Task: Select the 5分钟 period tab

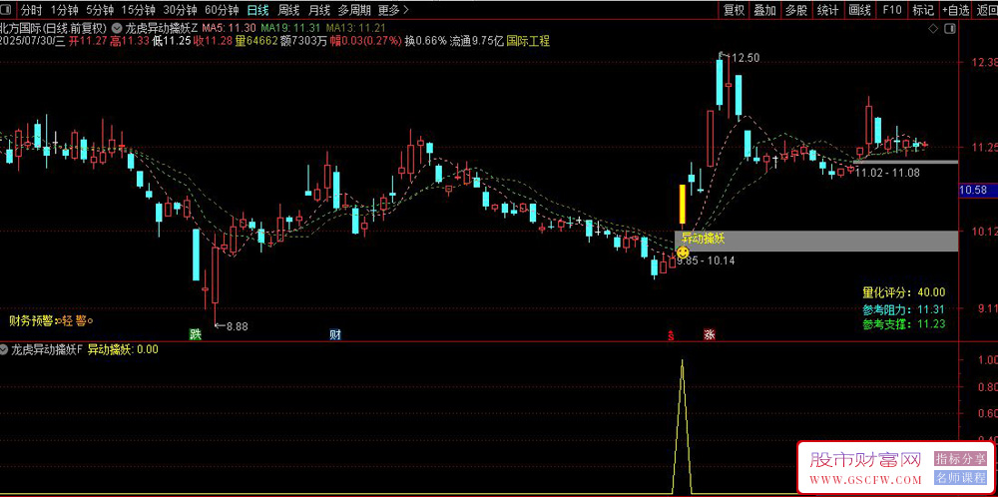Action: click(x=99, y=10)
